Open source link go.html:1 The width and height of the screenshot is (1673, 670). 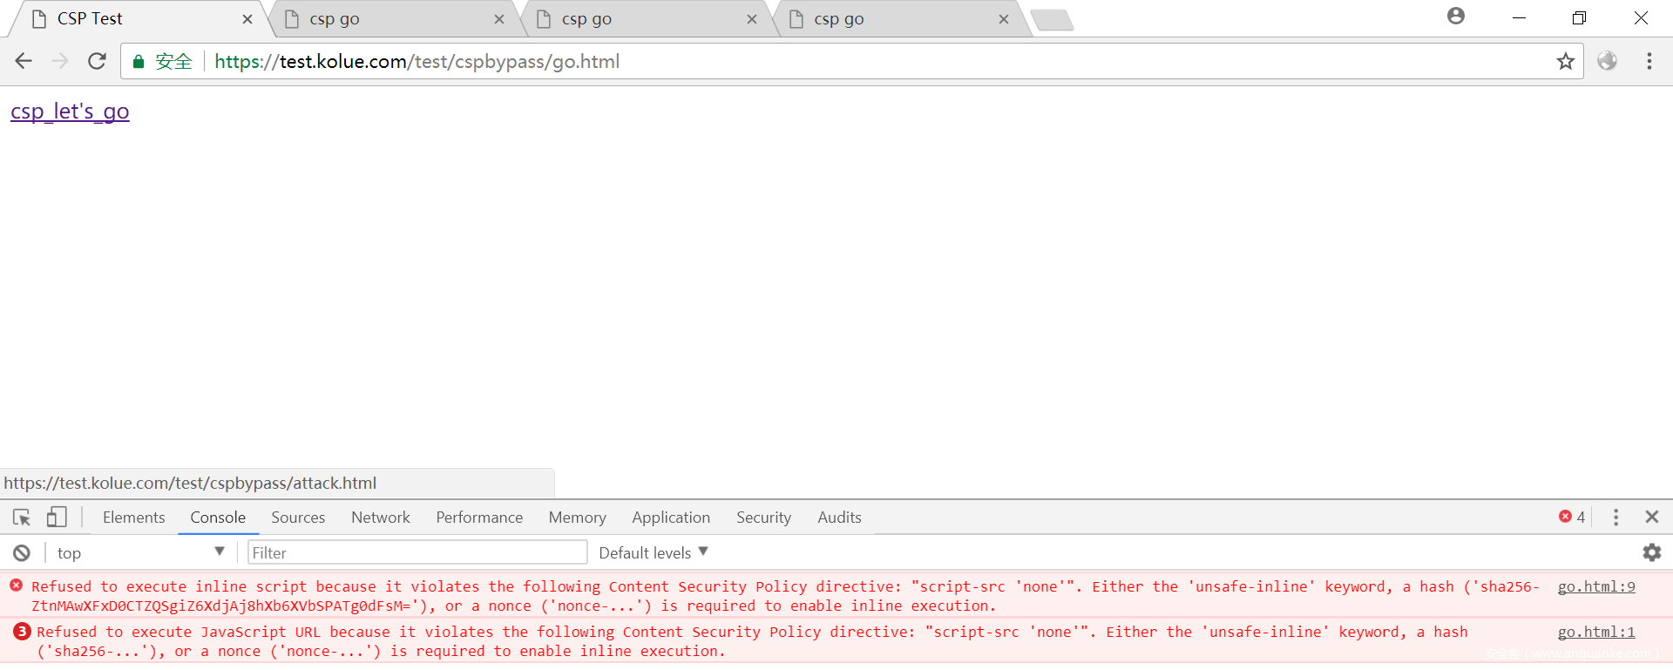pos(1596,632)
